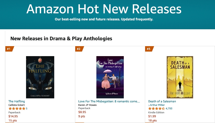This screenshot has width=215, height=123.
Task: Open Death of a Salesman cover image
Action: click(180, 77)
